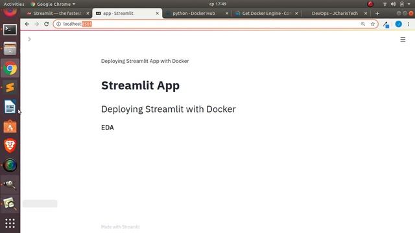The height and width of the screenshot is (233, 415).
Task: Open the Chrome extension icon
Action: point(386,25)
